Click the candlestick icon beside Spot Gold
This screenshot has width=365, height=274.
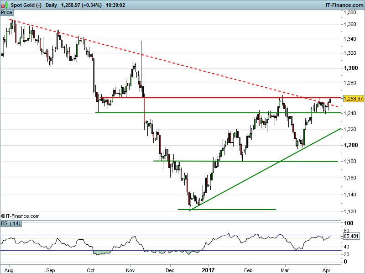coord(5,5)
